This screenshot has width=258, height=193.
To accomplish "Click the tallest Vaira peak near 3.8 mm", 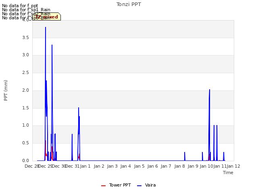I will pyautogui.click(x=46, y=27).
